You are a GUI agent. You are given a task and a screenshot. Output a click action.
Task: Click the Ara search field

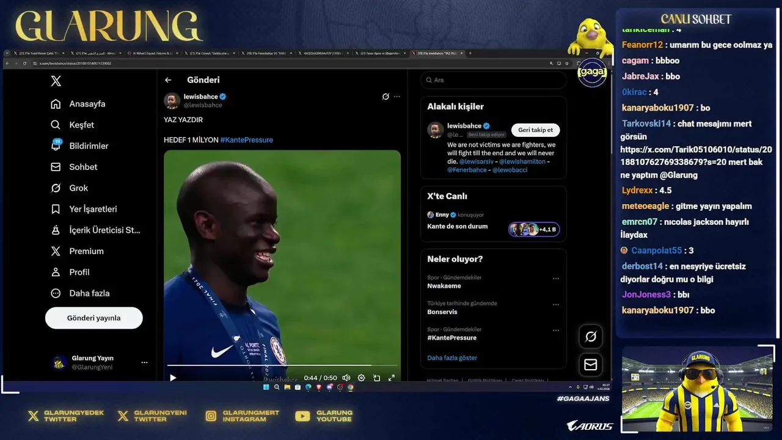pyautogui.click(x=494, y=80)
